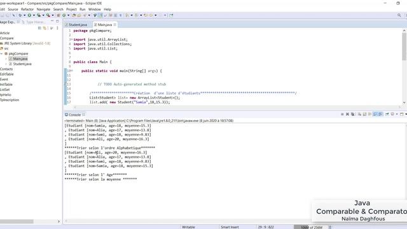Select the TpInscription project
The image size is (407, 229).
(x=10, y=100)
